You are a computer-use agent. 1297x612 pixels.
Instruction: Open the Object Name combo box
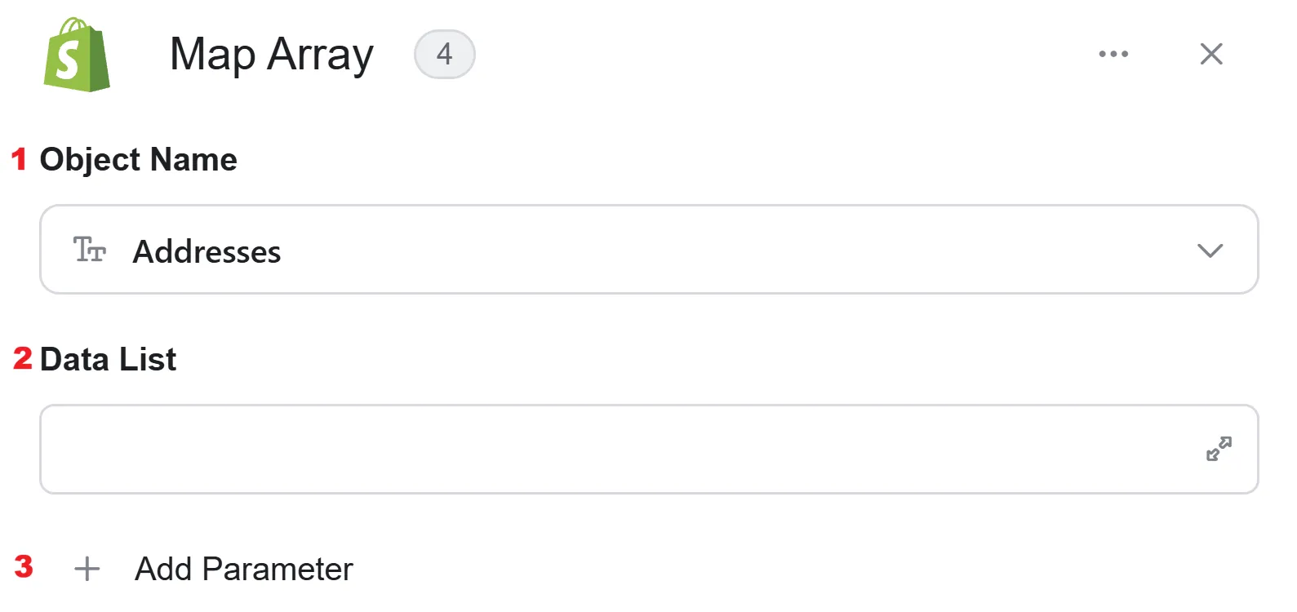pyautogui.click(x=649, y=250)
